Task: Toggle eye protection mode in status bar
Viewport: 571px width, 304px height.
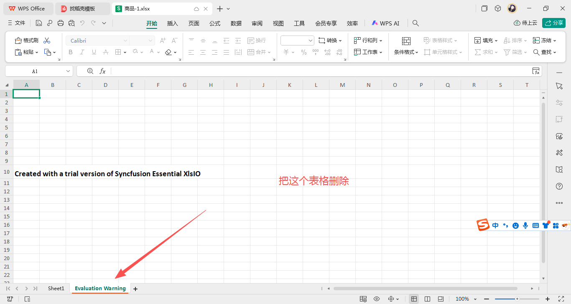Action: click(x=377, y=299)
